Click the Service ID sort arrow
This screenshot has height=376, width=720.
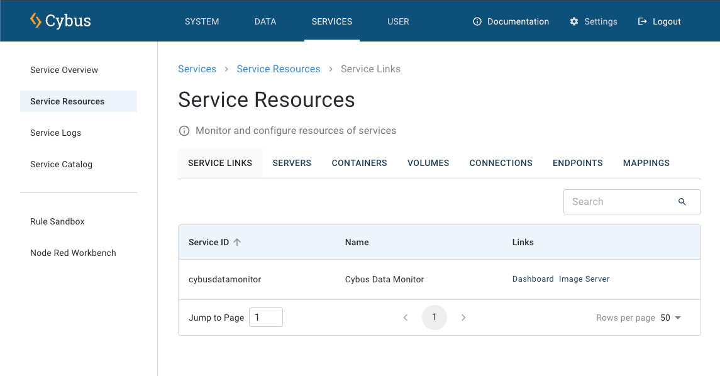(237, 242)
